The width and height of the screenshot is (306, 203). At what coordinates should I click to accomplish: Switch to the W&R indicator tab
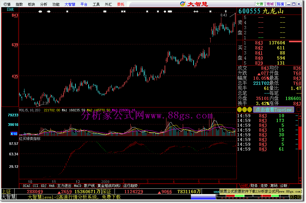click(52, 186)
